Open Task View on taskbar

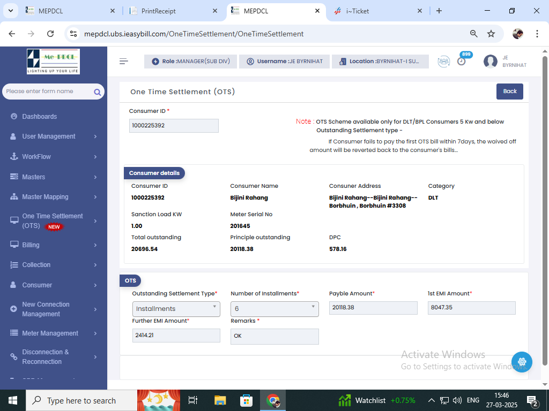coord(193,400)
